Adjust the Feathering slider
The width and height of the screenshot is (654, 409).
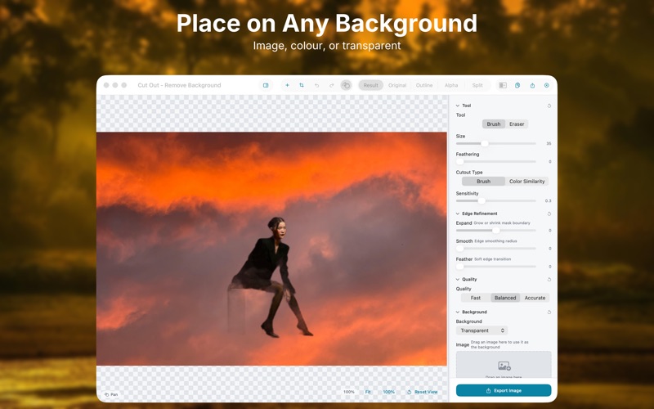496,161
